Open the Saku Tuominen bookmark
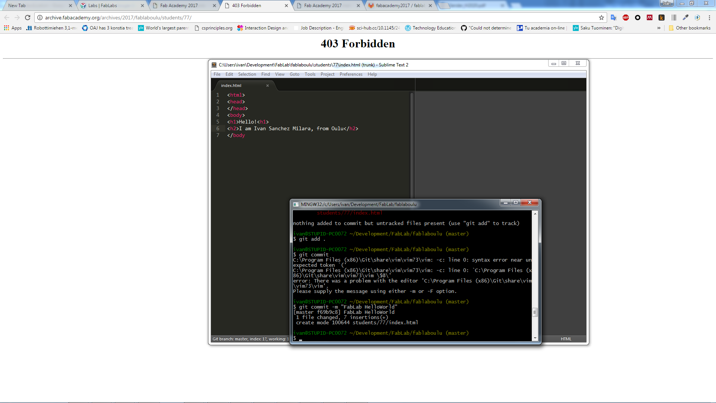 click(598, 28)
